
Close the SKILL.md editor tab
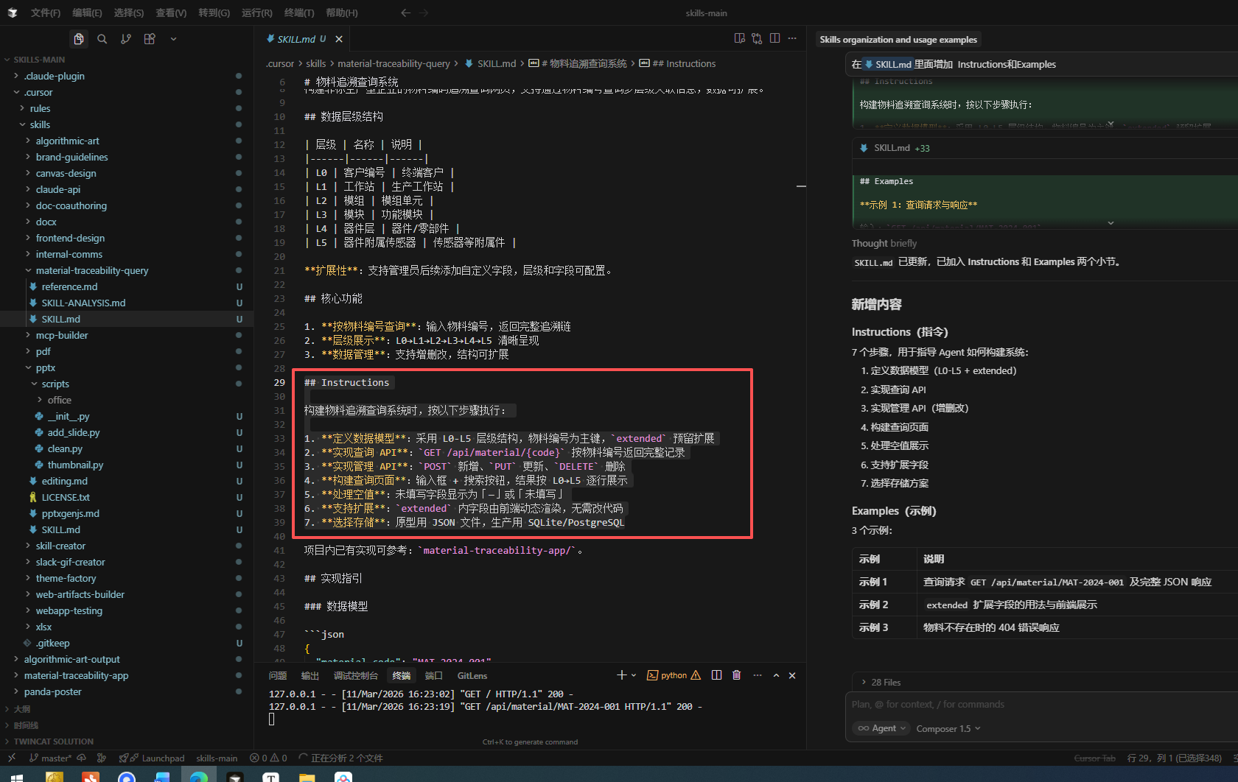pos(339,39)
